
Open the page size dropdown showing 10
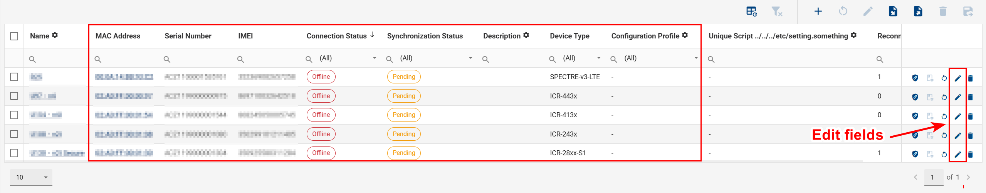(31, 177)
